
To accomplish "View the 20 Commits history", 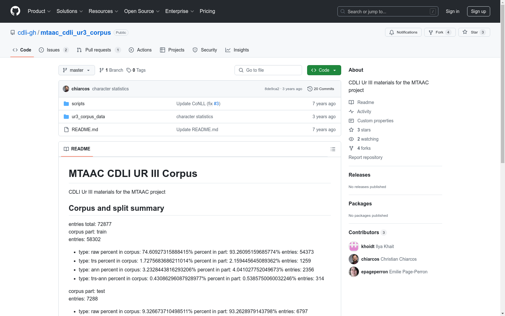I will (321, 89).
